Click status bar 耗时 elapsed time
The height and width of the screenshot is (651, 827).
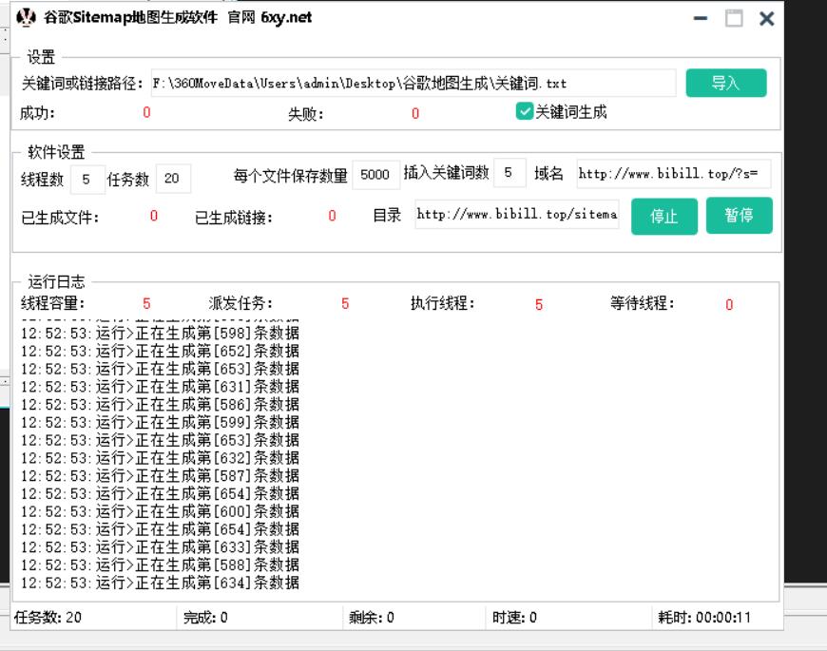(704, 618)
